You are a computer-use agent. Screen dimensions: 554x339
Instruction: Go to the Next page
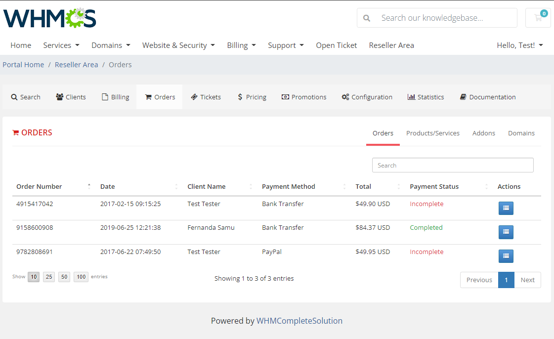(x=527, y=280)
